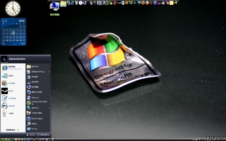Open Internet Explorer from the Start menu
Viewport: 226px width, 141px height.
[13, 68]
